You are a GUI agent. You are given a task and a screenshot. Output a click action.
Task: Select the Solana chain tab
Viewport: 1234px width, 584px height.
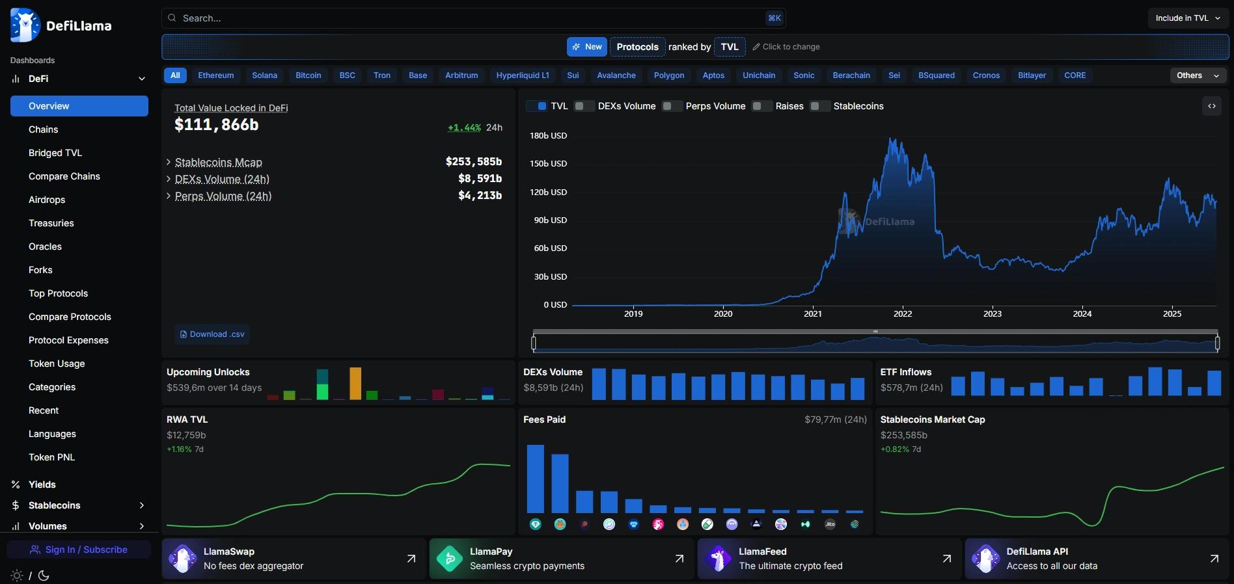[x=265, y=75]
